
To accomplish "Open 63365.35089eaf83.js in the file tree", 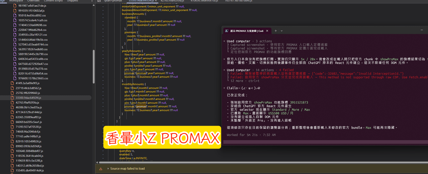I will [28, 117].
